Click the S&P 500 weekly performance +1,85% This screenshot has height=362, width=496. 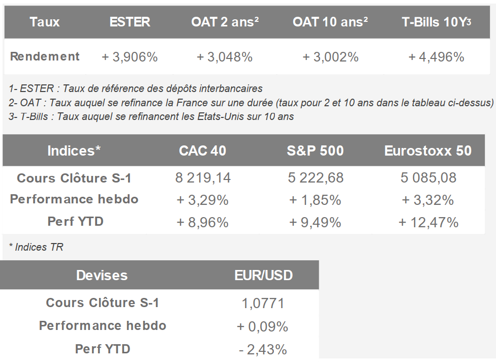(315, 200)
